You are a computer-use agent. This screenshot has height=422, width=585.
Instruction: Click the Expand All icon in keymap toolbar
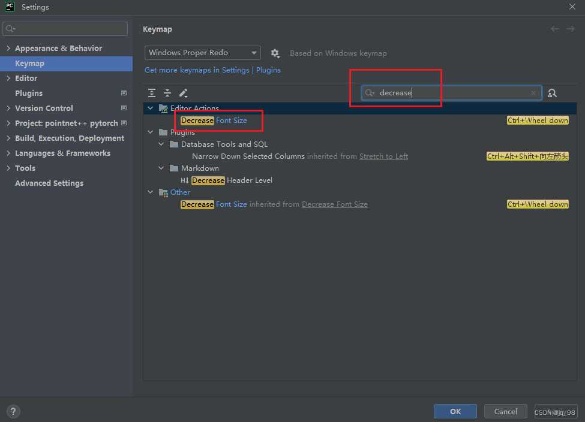(x=151, y=93)
